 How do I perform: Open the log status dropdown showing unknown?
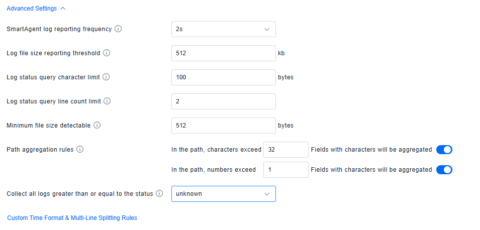(223, 194)
